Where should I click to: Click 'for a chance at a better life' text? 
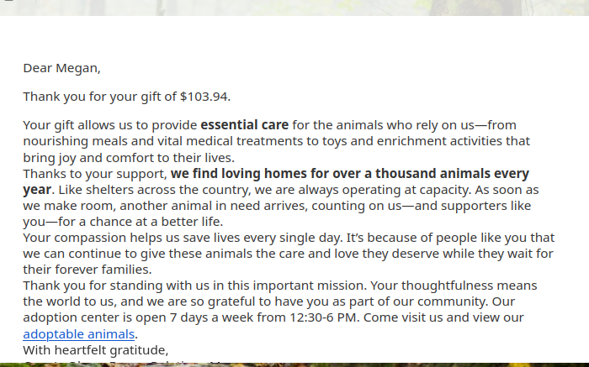click(141, 222)
